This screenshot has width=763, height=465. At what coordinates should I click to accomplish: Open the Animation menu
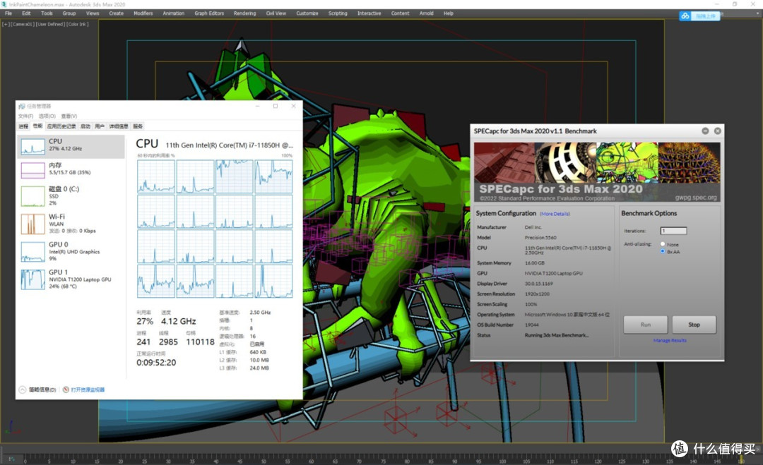tap(173, 13)
